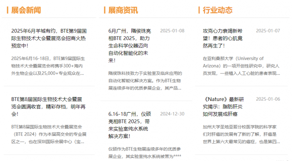Open article 攻克心力衰竭新希望 headline
Screen dimensions: 292x161
click(223, 38)
